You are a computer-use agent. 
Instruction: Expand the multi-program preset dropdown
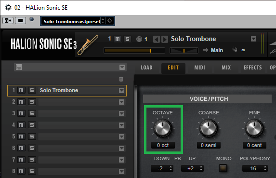pyautogui.click(x=122, y=68)
